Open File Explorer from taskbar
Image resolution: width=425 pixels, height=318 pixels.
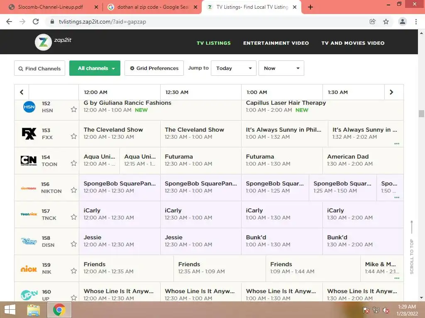click(x=34, y=310)
